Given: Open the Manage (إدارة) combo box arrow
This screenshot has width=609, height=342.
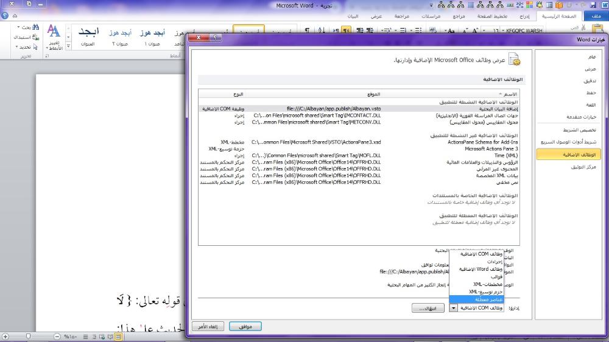Looking at the screenshot, I should point(453,308).
